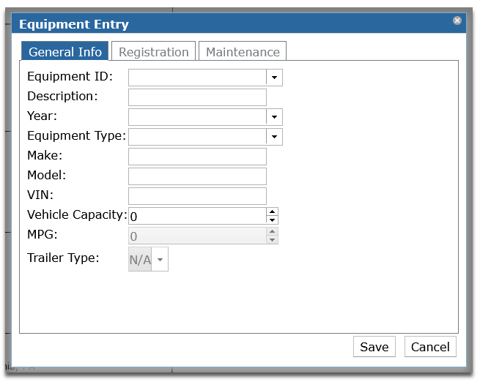Image resolution: width=480 pixels, height=382 pixels.
Task: Increase MPG with the up arrow
Action: click(x=272, y=231)
